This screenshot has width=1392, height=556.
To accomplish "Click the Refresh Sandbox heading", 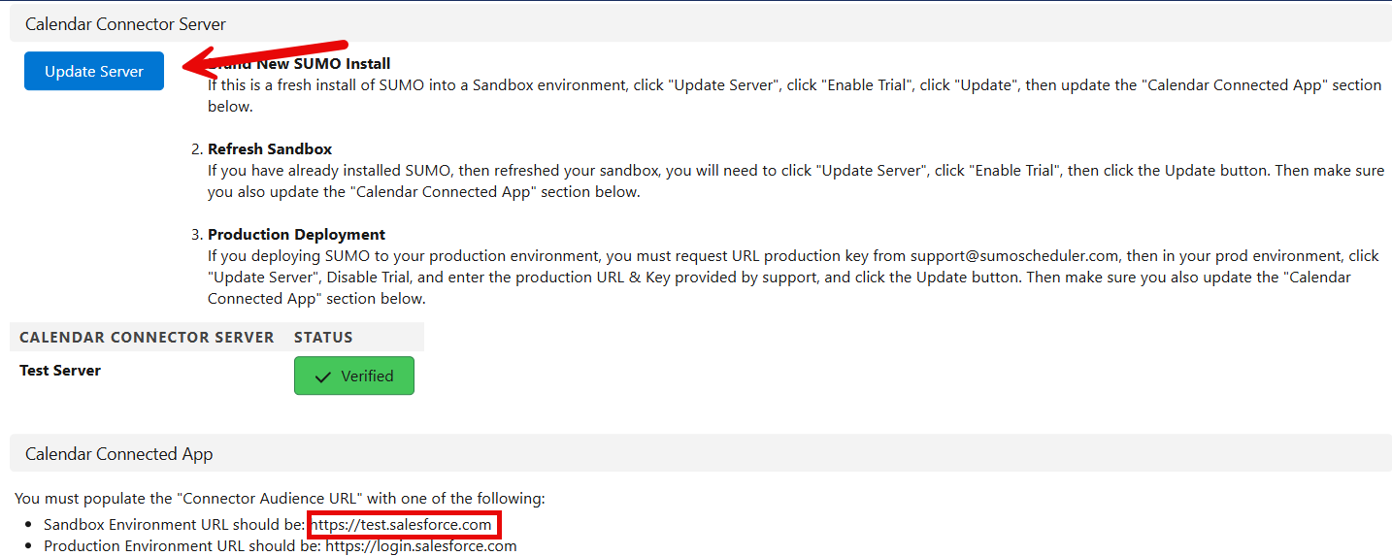I will pos(270,149).
